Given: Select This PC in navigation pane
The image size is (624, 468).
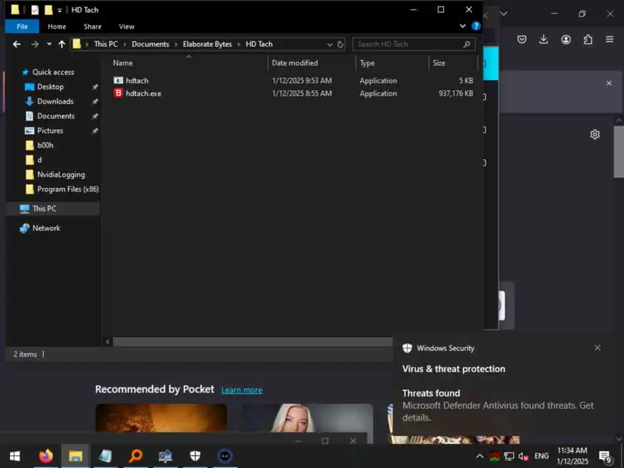Looking at the screenshot, I should 44,208.
